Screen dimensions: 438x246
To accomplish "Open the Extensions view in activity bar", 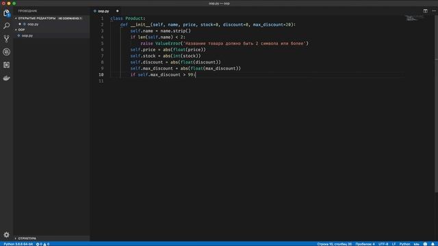I will point(6,65).
